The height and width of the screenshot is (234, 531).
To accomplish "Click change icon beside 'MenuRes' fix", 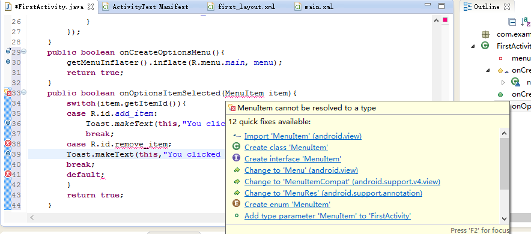I will tap(237, 193).
